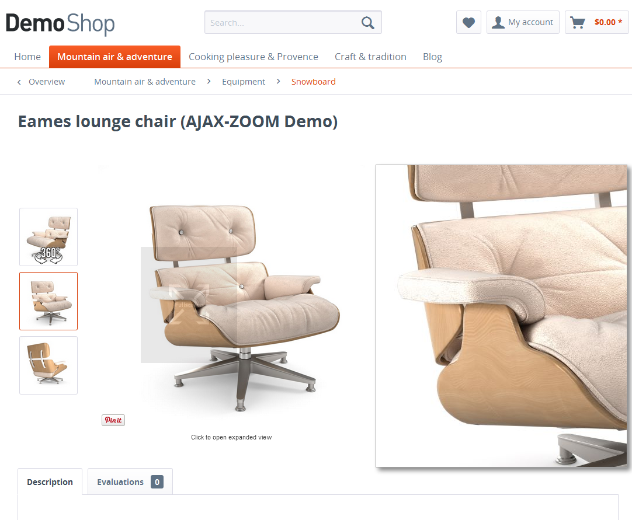
Task: Select the 360° chair view thumbnail
Action: click(x=48, y=237)
